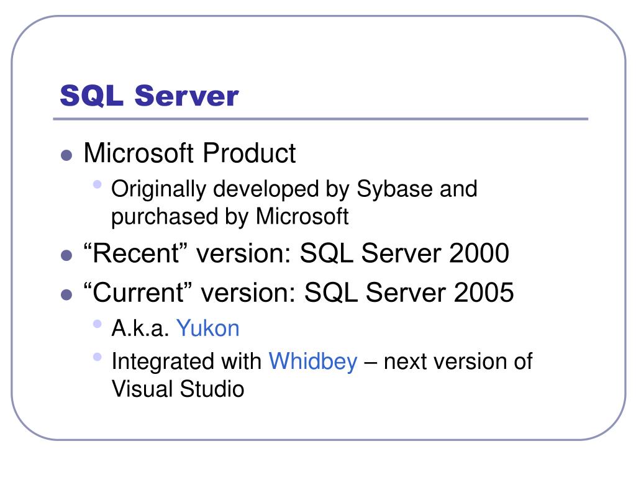The height and width of the screenshot is (477, 636).
Task: Click the Originally developed by Sybase line
Action: click(294, 189)
